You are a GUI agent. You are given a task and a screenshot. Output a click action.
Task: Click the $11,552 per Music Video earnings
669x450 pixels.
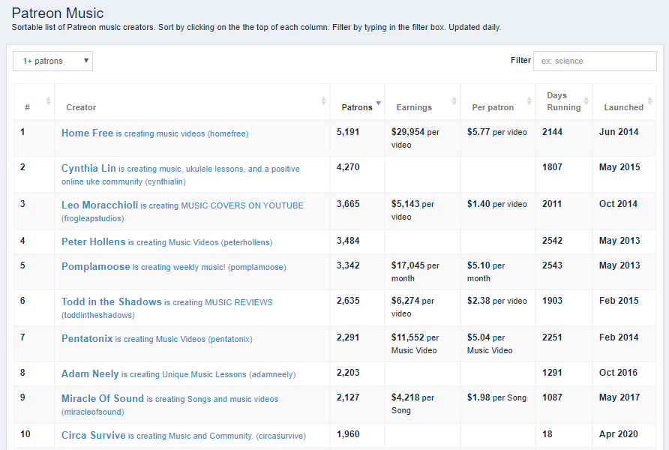coord(415,343)
